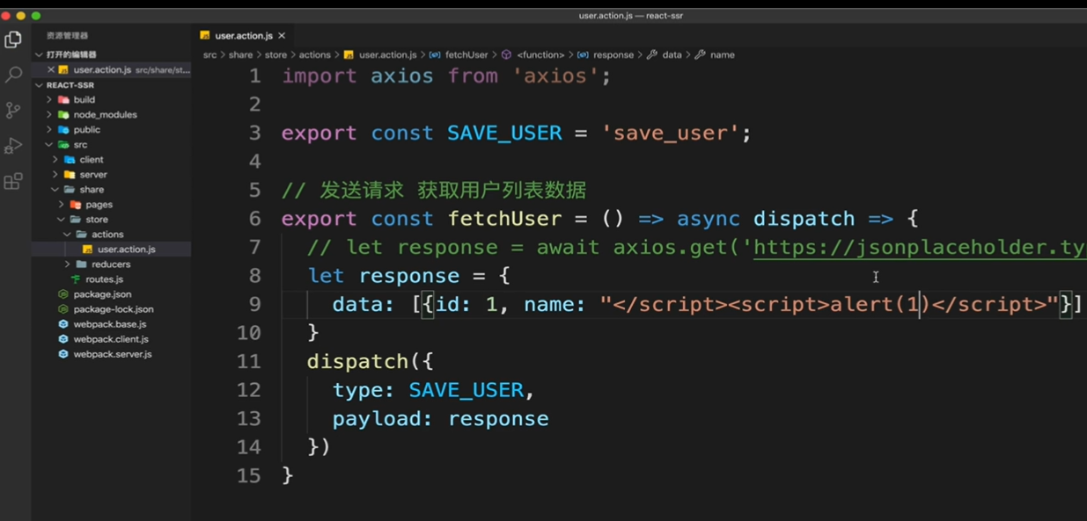Click line number 9 in gutter
The width and height of the screenshot is (1087, 521).
pos(255,304)
